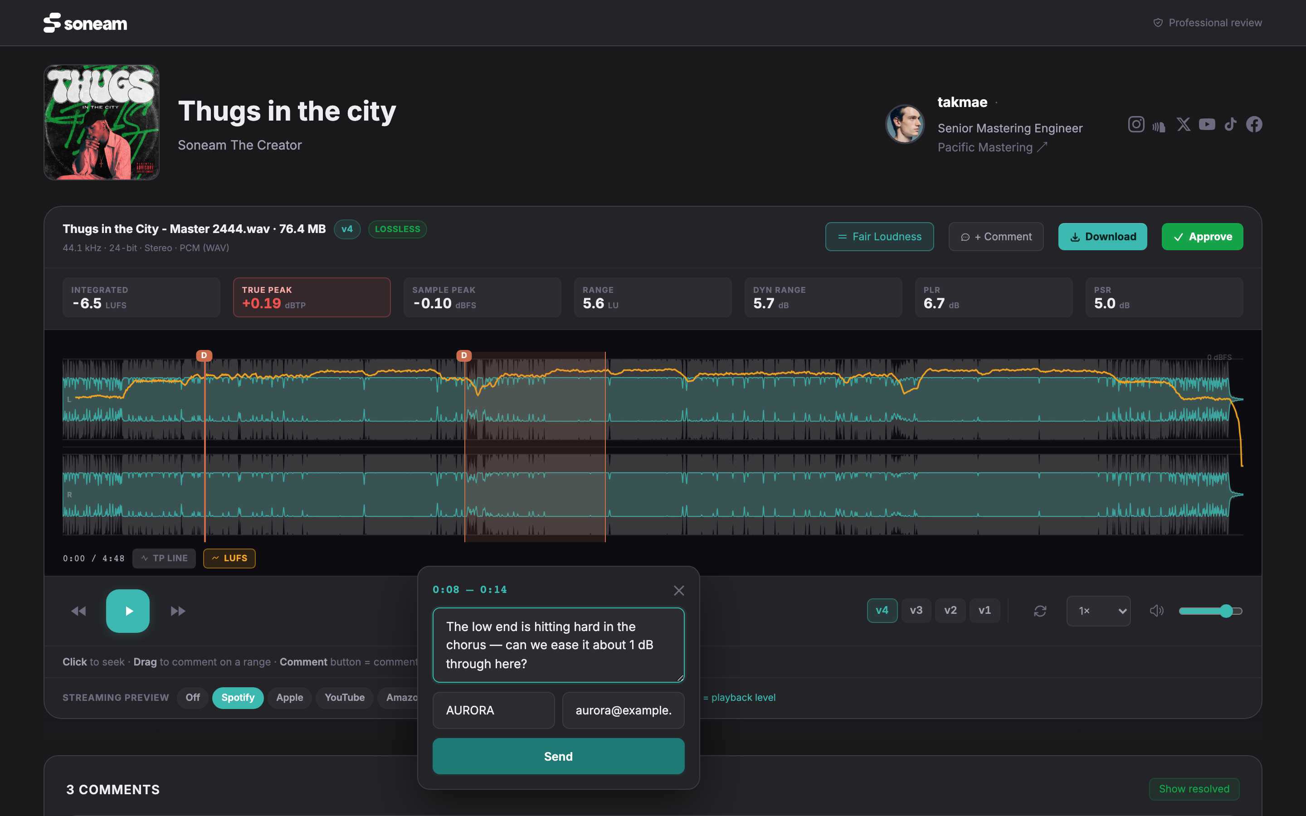The height and width of the screenshot is (816, 1306).
Task: Select Apple streaming preview
Action: point(289,697)
